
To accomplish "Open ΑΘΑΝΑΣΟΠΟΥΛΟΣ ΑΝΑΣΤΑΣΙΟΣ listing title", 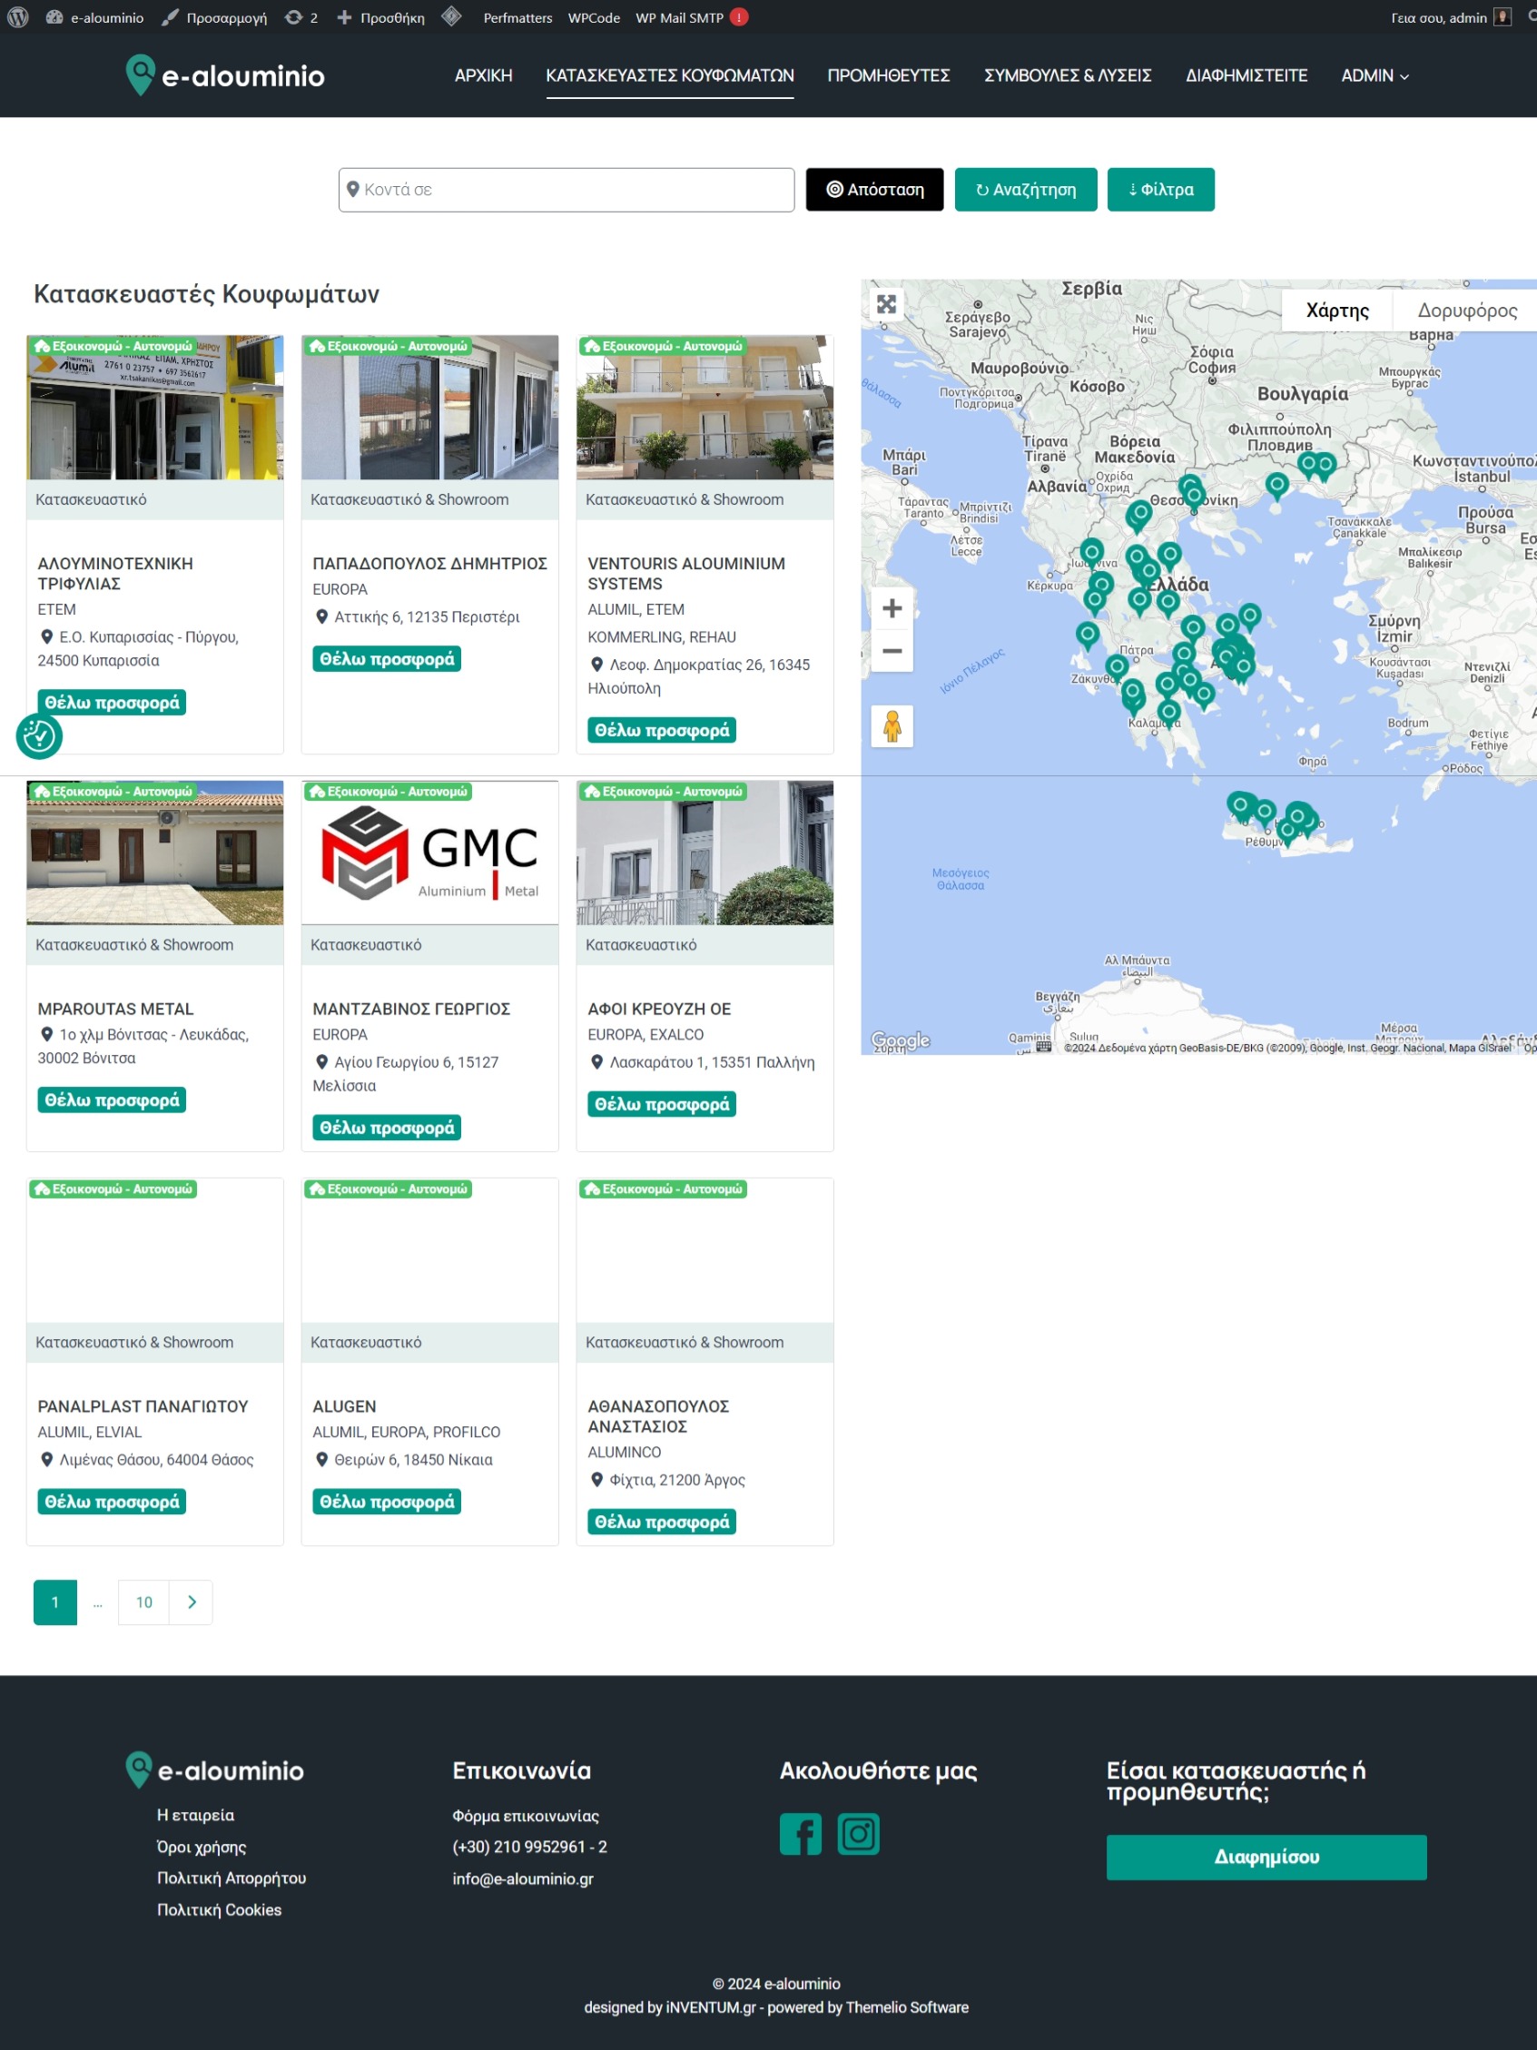I will [659, 1416].
